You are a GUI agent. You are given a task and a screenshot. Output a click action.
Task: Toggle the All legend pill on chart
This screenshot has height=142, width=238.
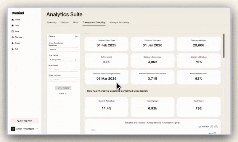(x=212, y=127)
